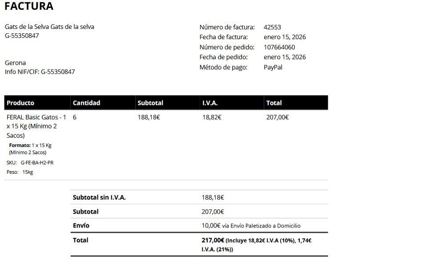Click the 'Subtotal sin I.V.A.' label
Screen dimensions: 427x263
99,197
